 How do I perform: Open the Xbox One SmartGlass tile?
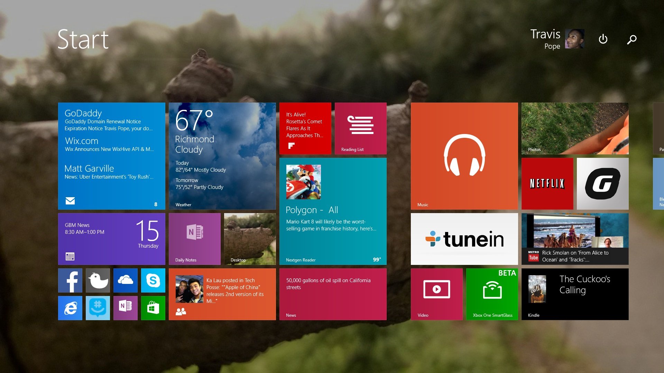(x=492, y=294)
